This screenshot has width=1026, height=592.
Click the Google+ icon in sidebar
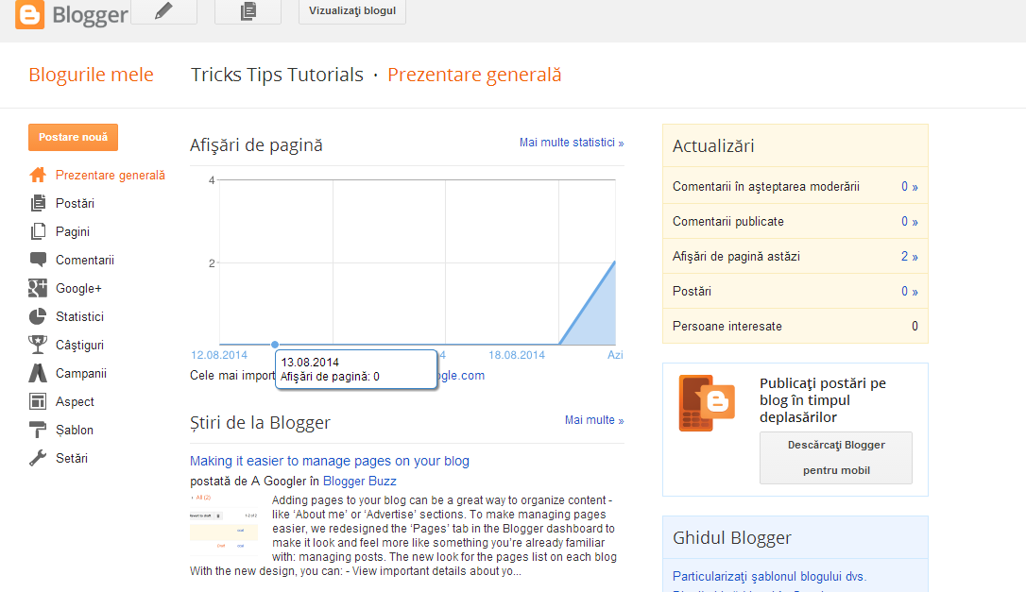pyautogui.click(x=38, y=288)
